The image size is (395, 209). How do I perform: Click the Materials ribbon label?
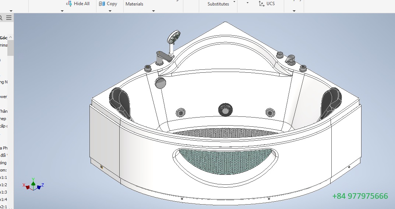click(x=134, y=4)
